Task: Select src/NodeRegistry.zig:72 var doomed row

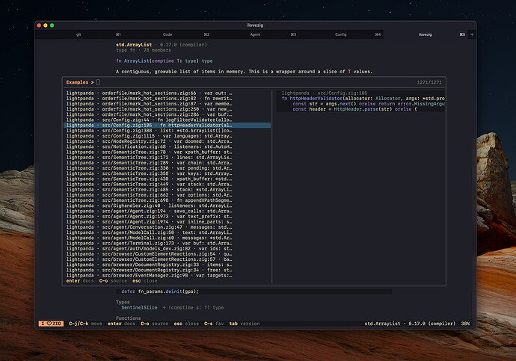Action: point(168,141)
